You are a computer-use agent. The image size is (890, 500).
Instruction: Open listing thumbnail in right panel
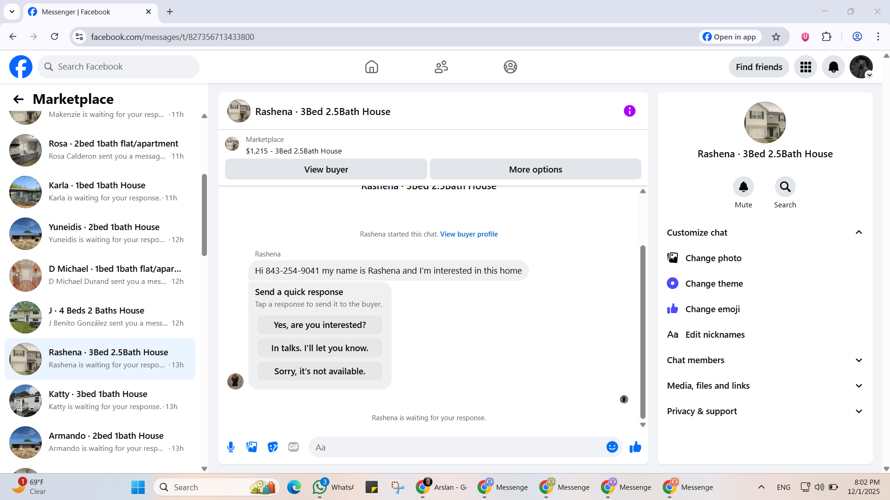(765, 122)
